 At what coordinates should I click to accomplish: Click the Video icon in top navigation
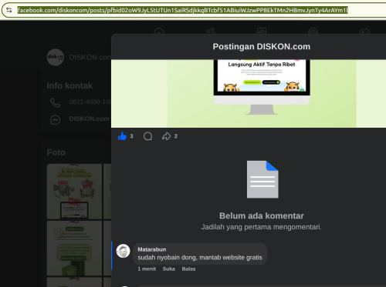pos(262,32)
